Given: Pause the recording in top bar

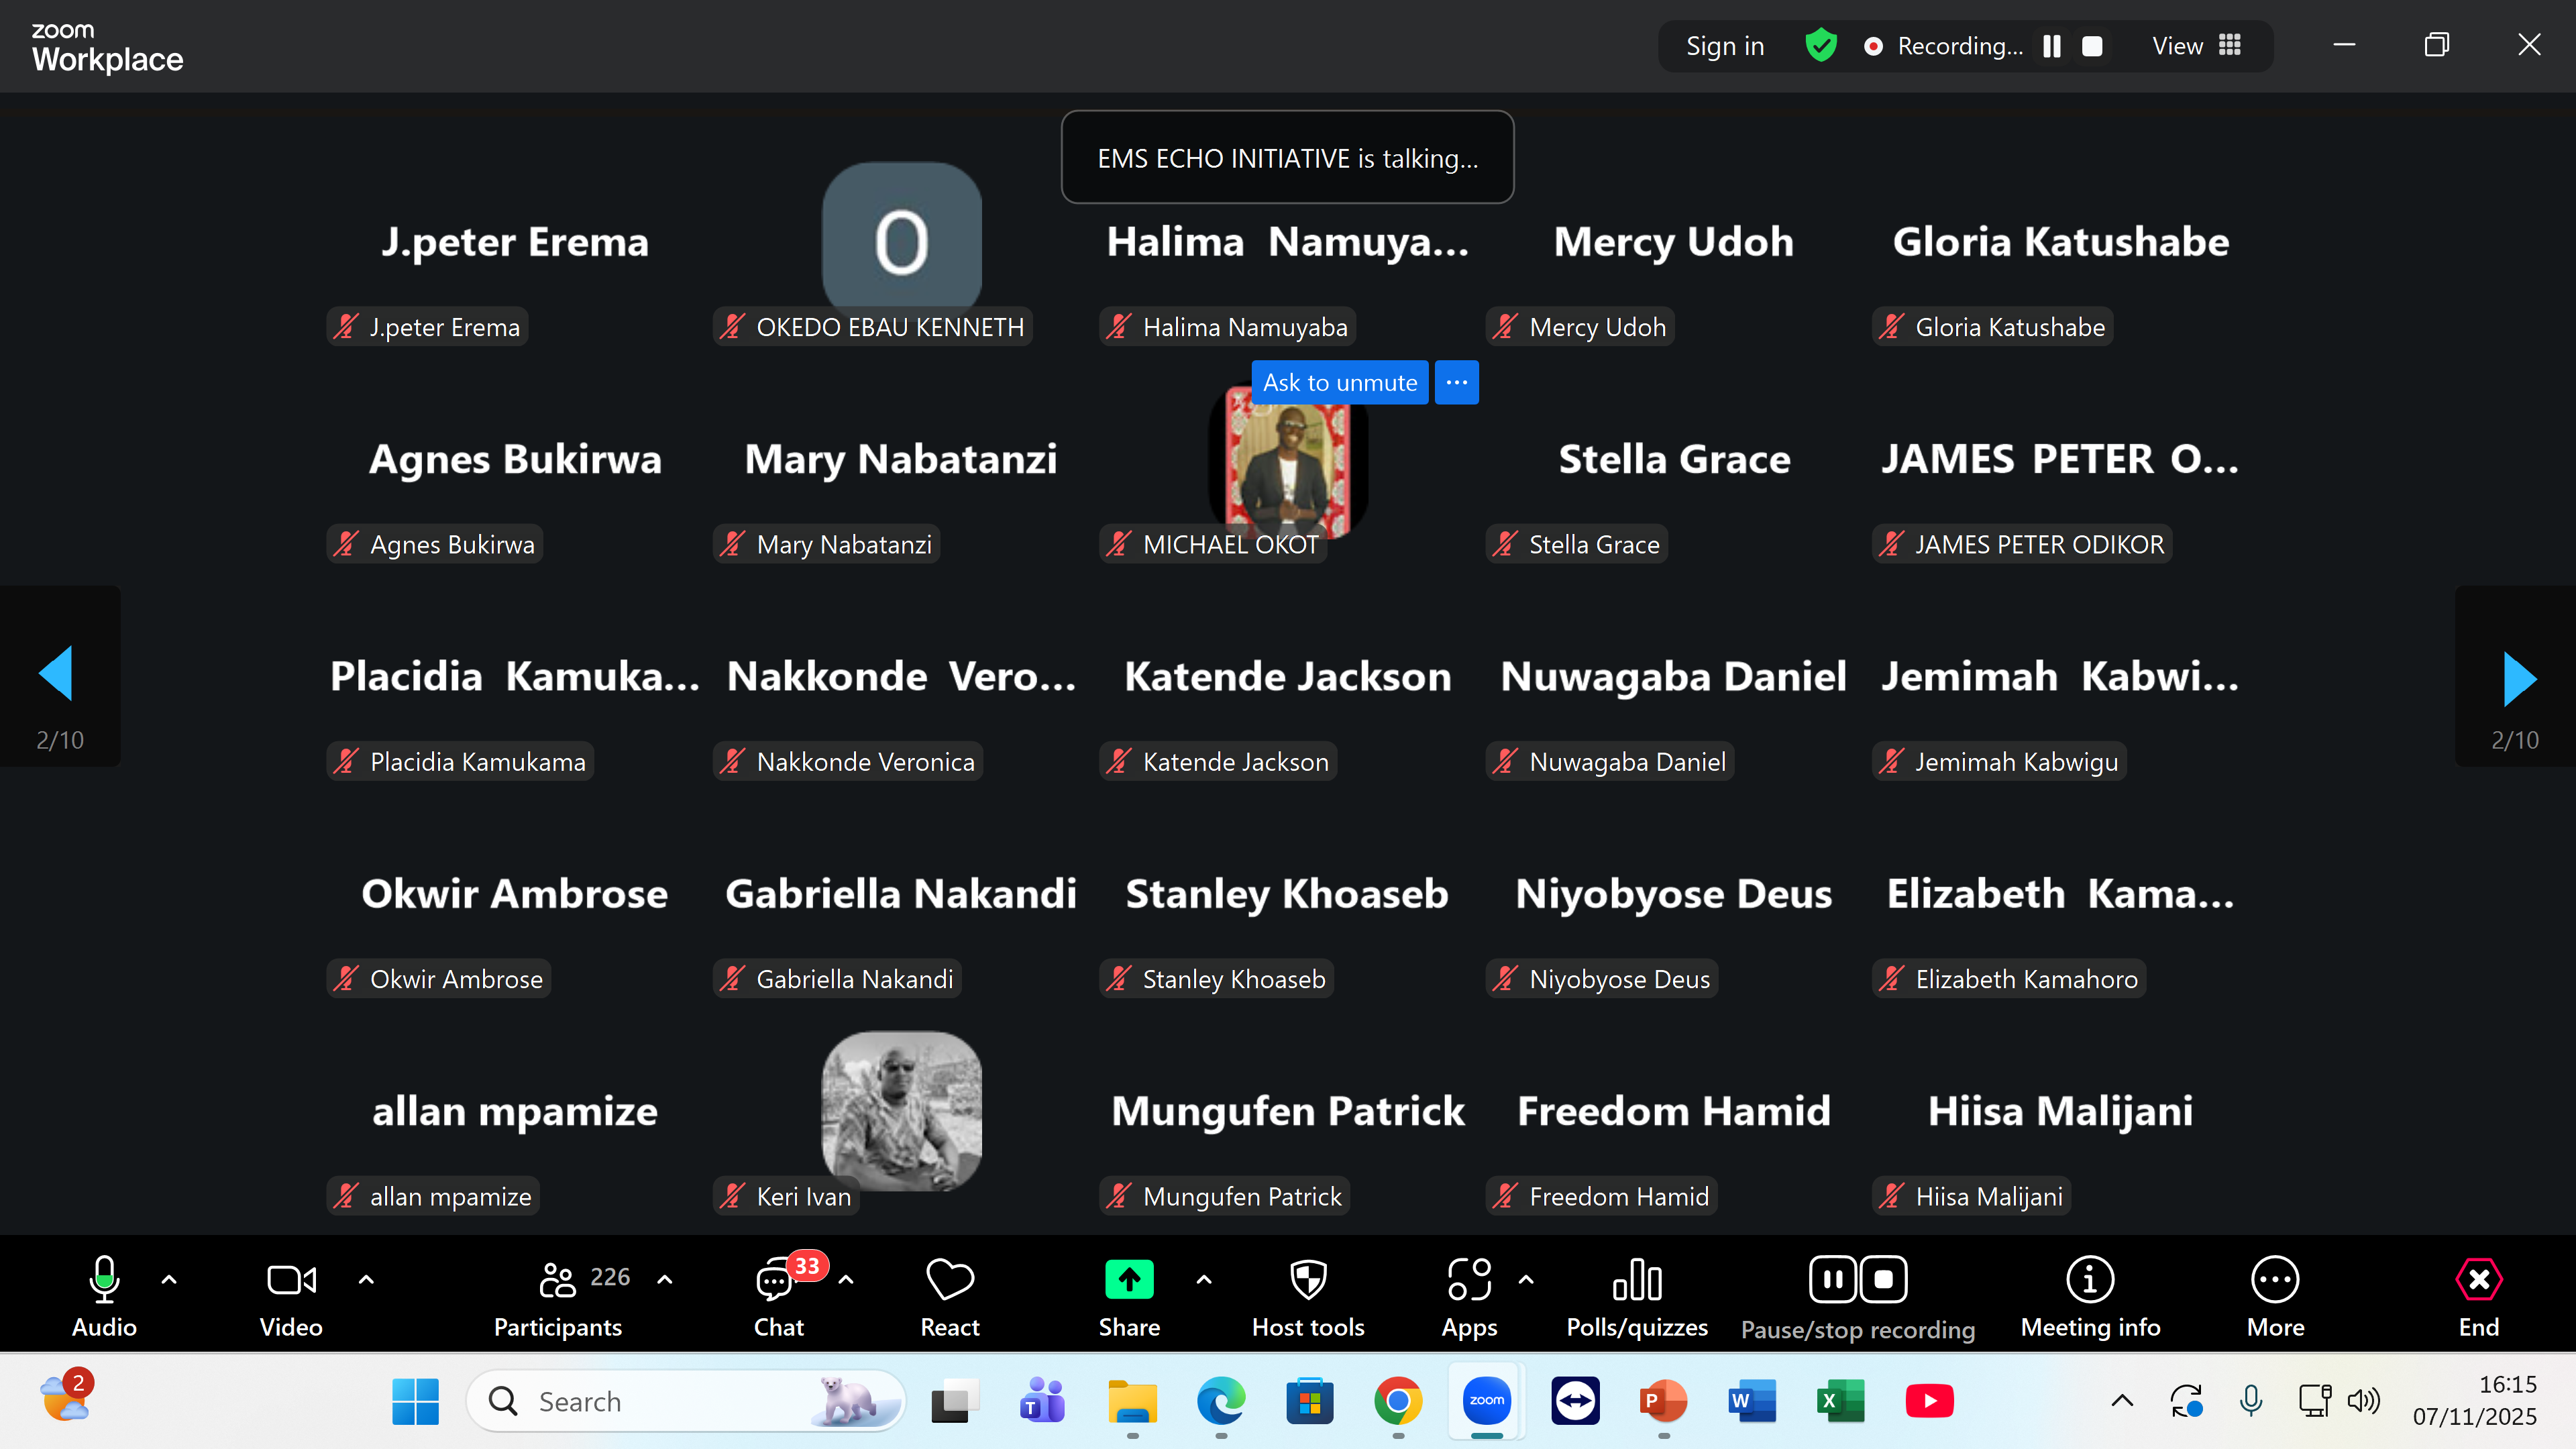Looking at the screenshot, I should click(x=2052, y=46).
